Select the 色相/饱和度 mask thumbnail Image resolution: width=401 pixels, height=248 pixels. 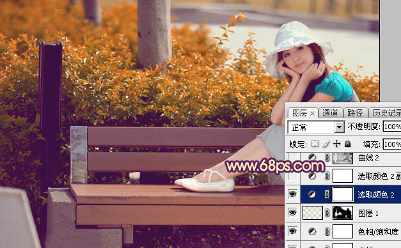click(343, 231)
